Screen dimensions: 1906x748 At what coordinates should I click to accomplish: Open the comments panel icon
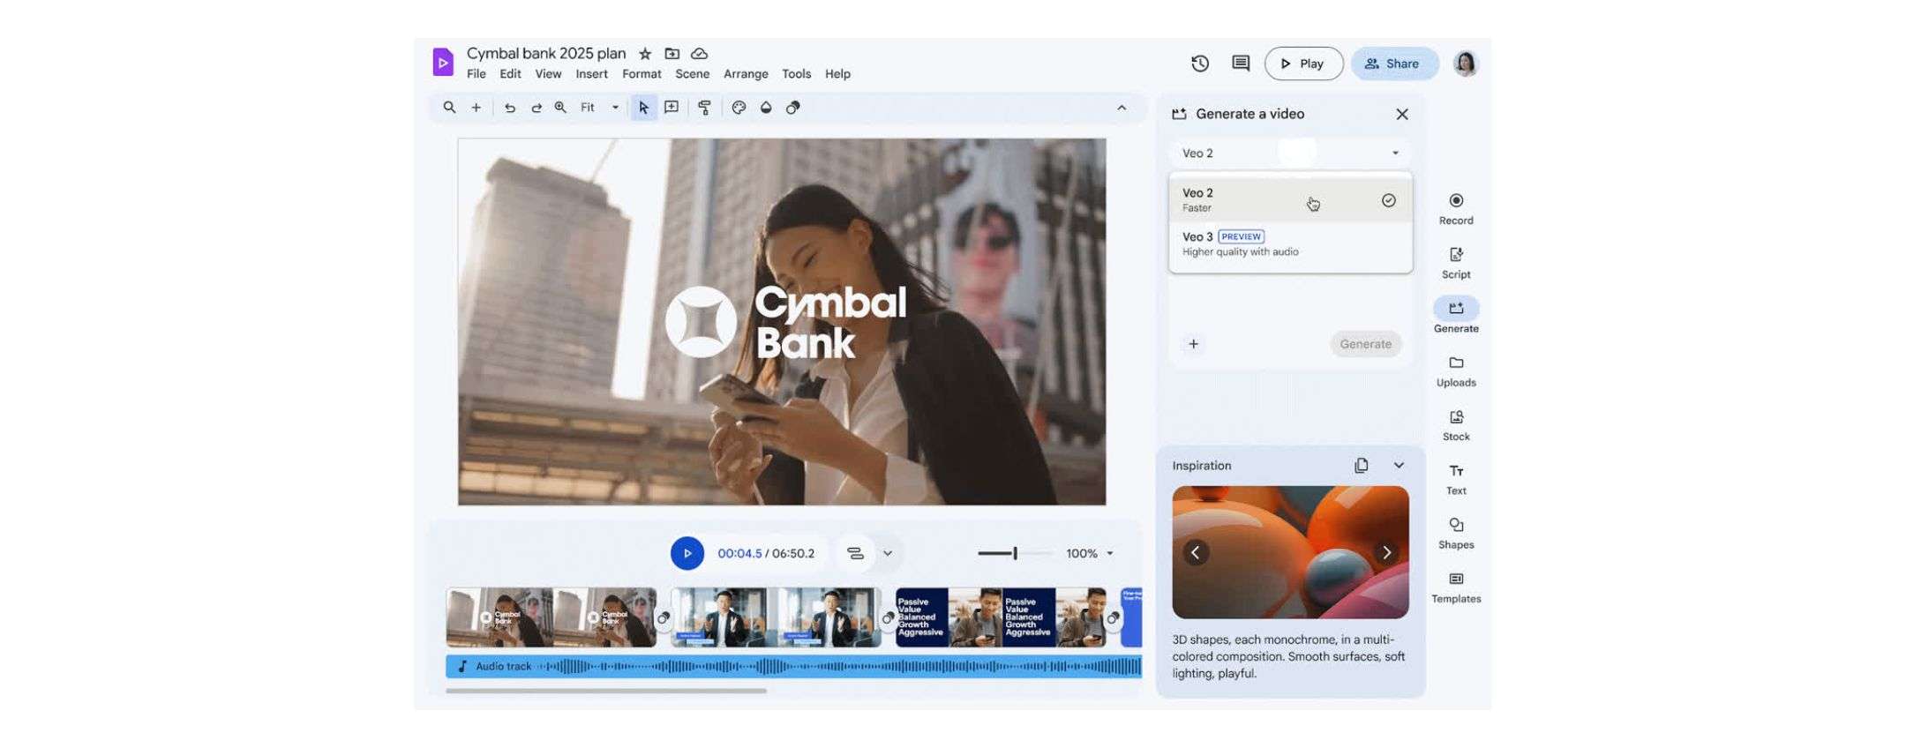1241,64
